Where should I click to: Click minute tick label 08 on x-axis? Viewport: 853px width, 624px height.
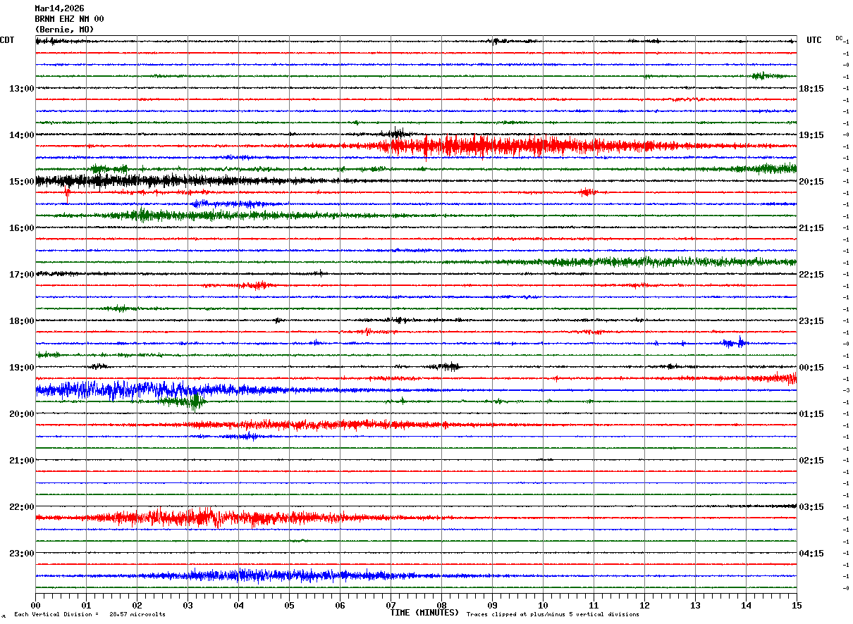click(441, 606)
